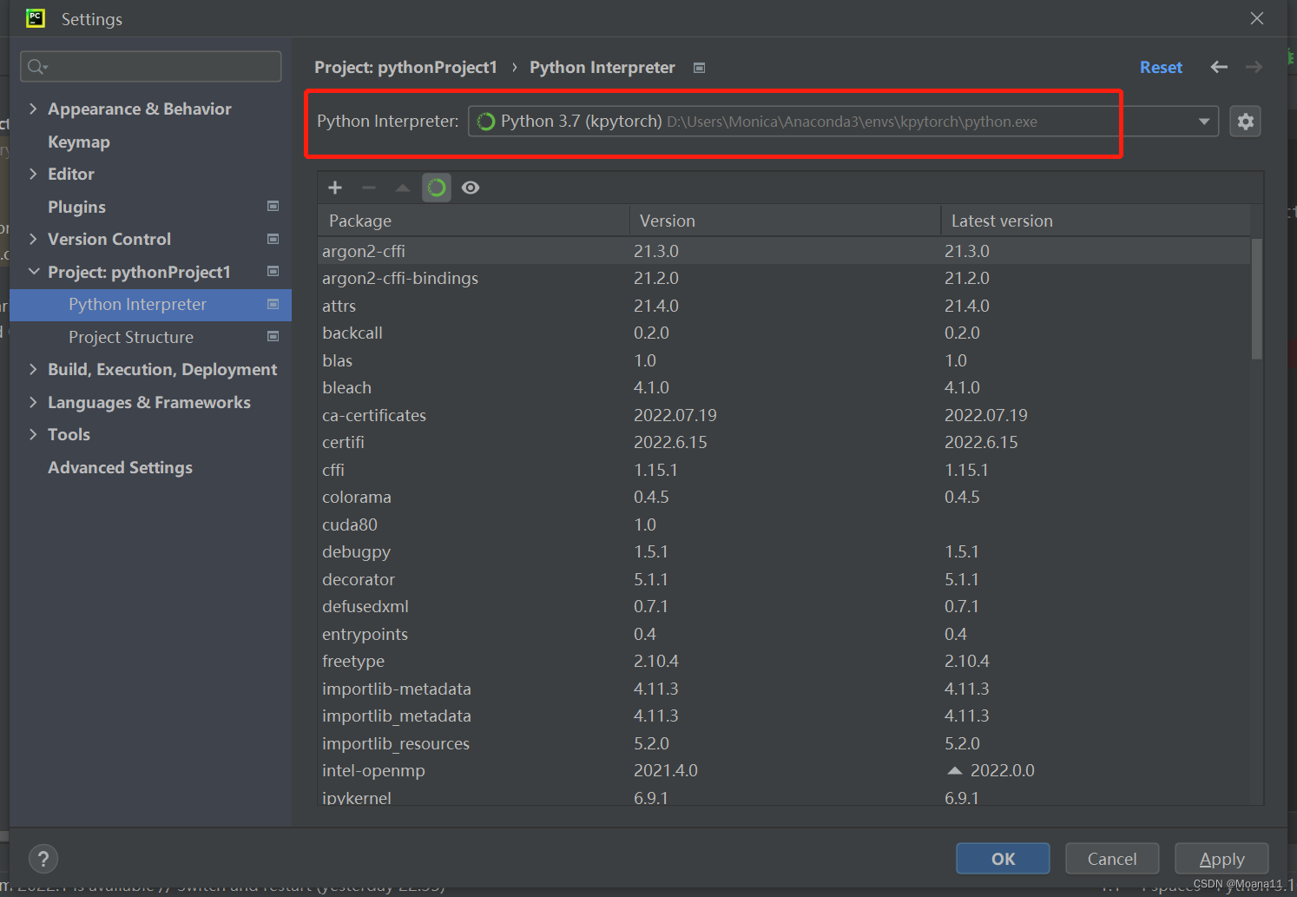This screenshot has height=897, width=1297.
Task: Click the back navigation arrow
Action: [1219, 67]
